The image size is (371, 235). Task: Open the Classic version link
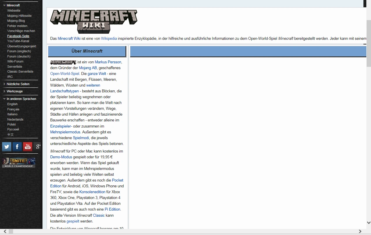tap(99, 216)
